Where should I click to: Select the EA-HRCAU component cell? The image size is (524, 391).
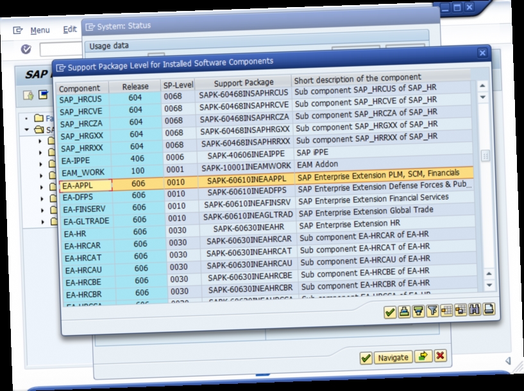(90, 270)
